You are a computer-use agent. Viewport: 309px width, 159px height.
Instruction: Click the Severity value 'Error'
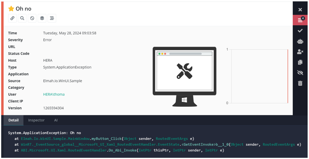pos(47,40)
